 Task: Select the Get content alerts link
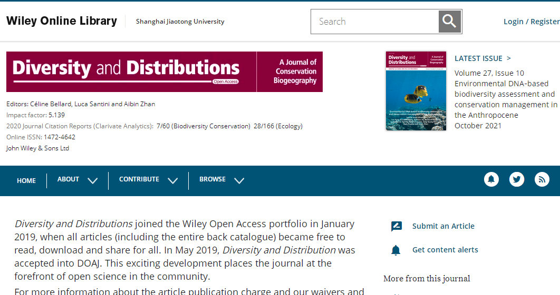tap(445, 250)
